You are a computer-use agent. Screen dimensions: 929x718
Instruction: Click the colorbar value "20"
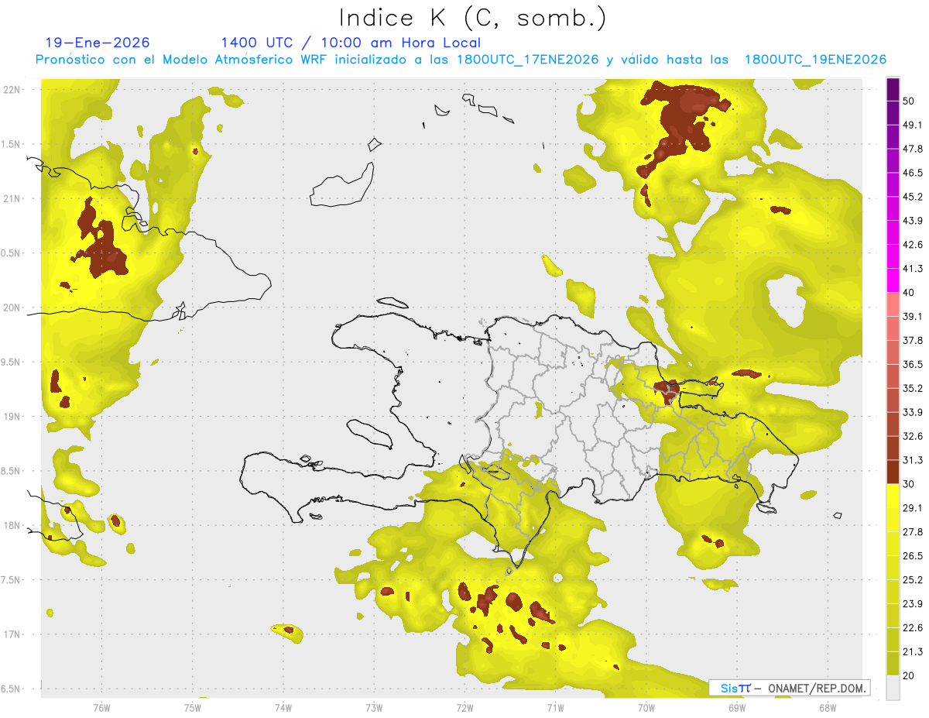pyautogui.click(x=909, y=675)
